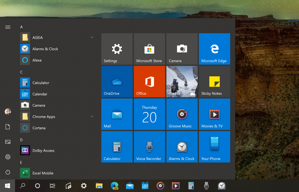
Task: Open the user account picture menu
Action: [x=8, y=112]
